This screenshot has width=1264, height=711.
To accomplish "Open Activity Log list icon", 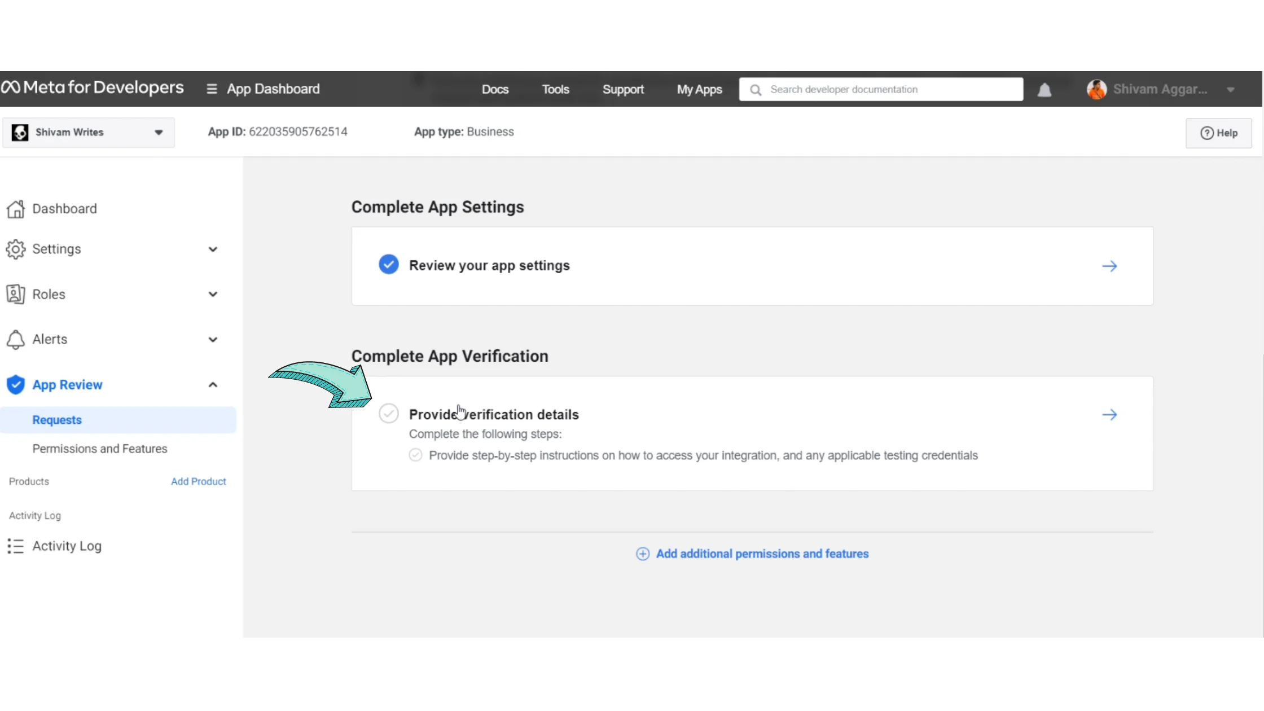I will tap(16, 546).
